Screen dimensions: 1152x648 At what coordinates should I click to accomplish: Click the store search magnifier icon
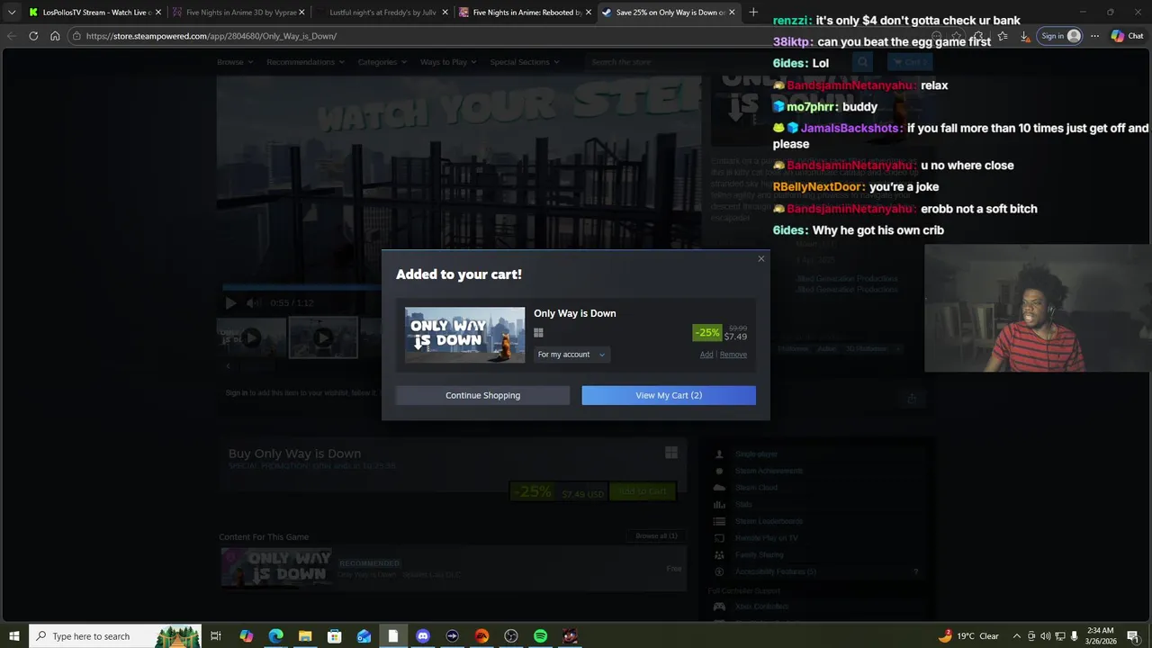coord(862,62)
